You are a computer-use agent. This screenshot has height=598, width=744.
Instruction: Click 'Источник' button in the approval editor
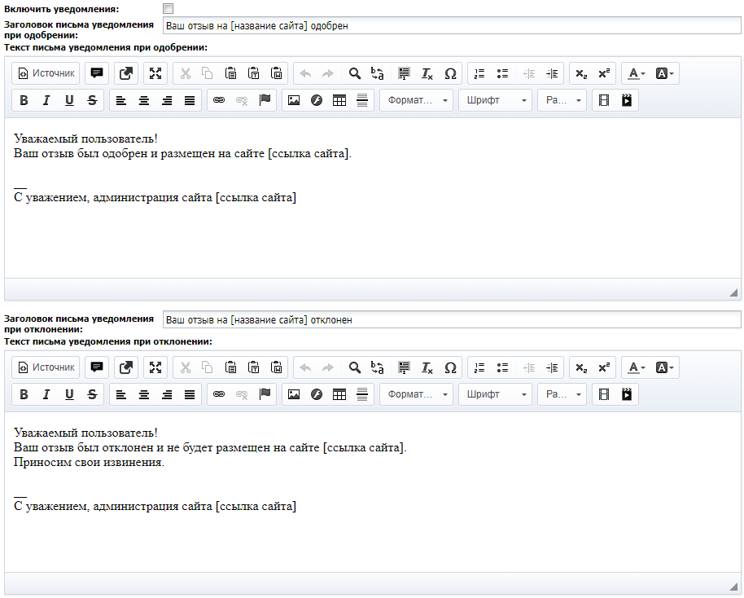point(46,73)
